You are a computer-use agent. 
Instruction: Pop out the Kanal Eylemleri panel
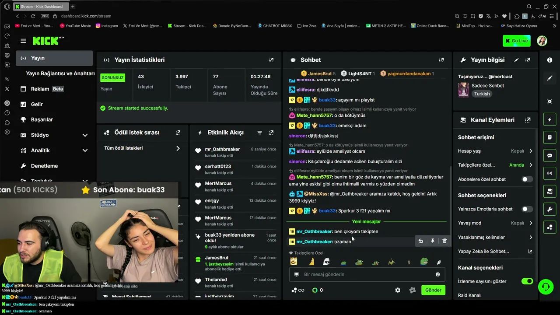pyautogui.click(x=528, y=120)
